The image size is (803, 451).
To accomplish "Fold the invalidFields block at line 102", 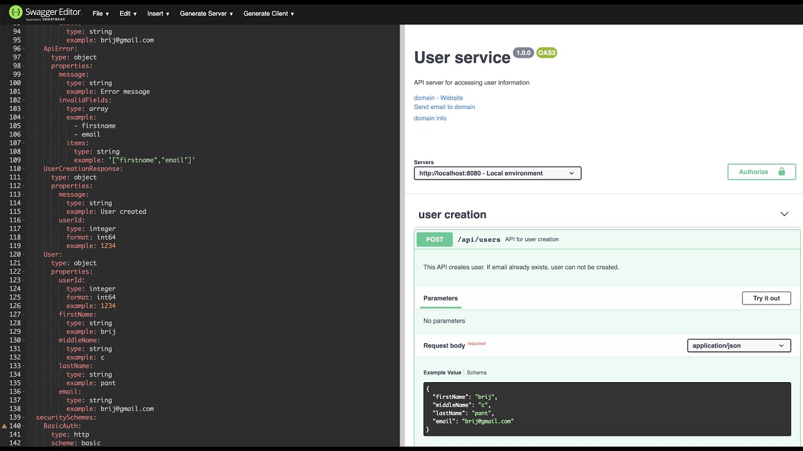I will coord(23,100).
